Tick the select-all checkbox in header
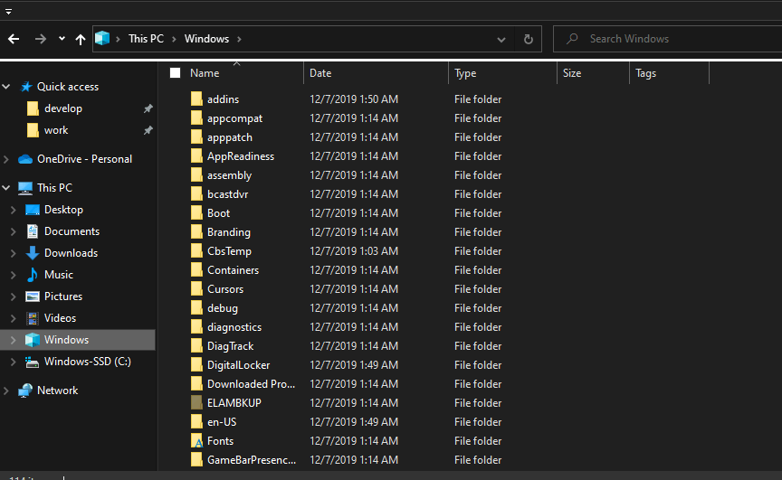Image resolution: width=782 pixels, height=480 pixels. [175, 73]
